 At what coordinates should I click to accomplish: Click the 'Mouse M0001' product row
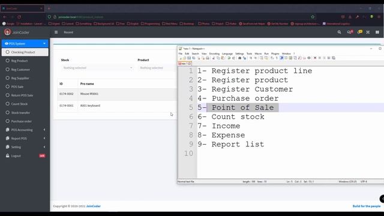(117, 94)
